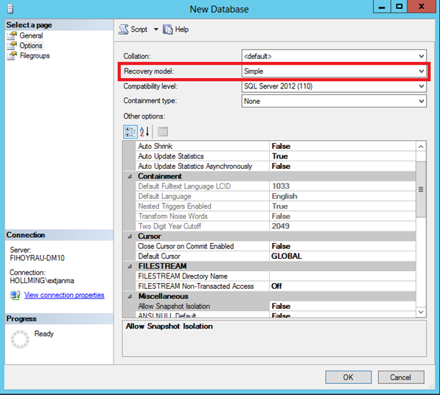Click the Script toolbar icon

124,29
